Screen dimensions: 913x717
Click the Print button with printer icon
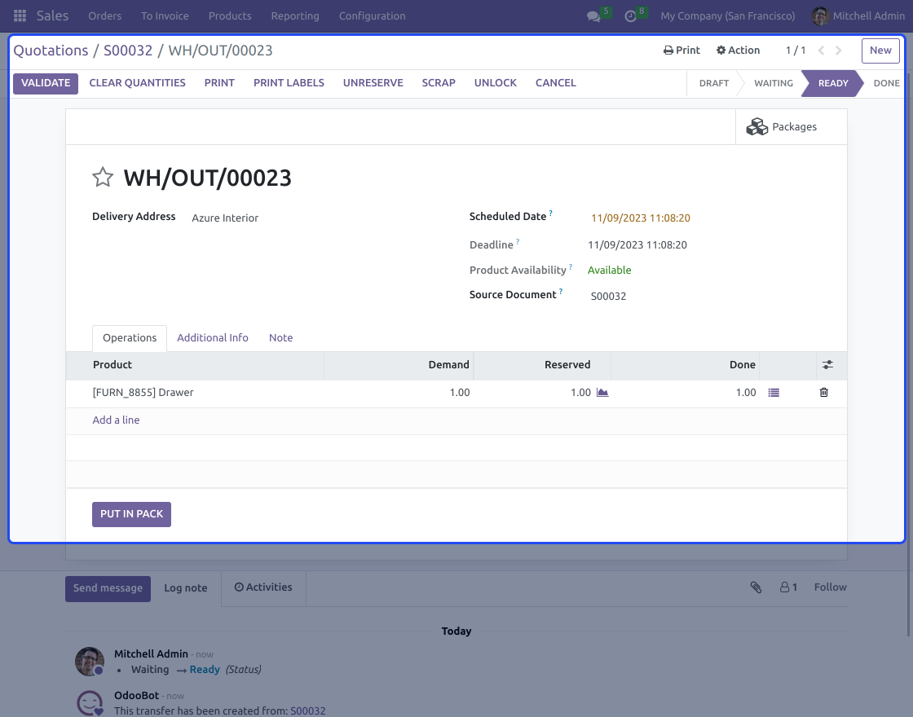[x=681, y=50]
